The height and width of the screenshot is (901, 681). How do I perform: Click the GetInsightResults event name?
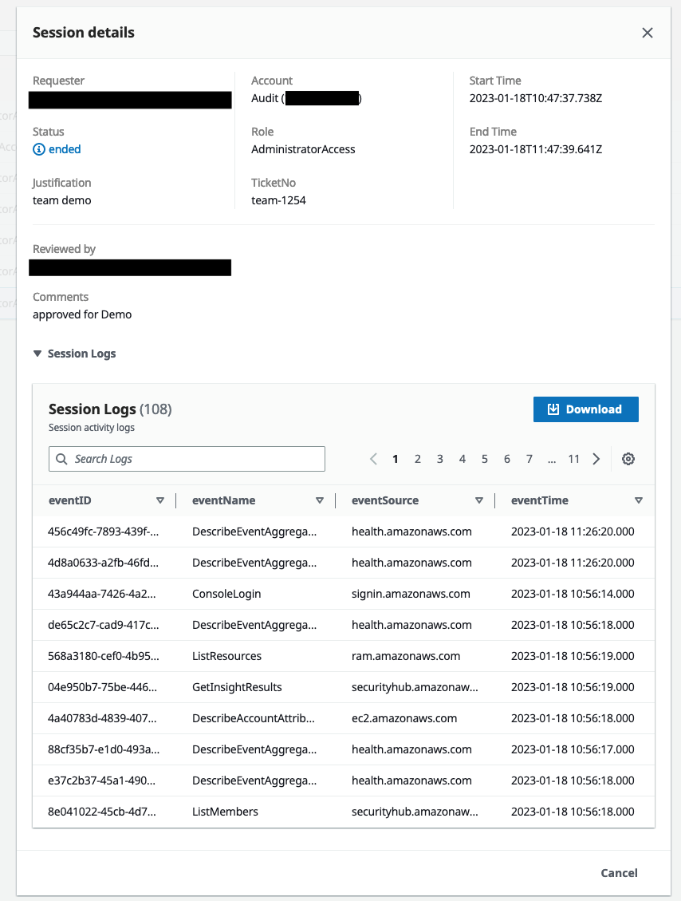tap(237, 686)
